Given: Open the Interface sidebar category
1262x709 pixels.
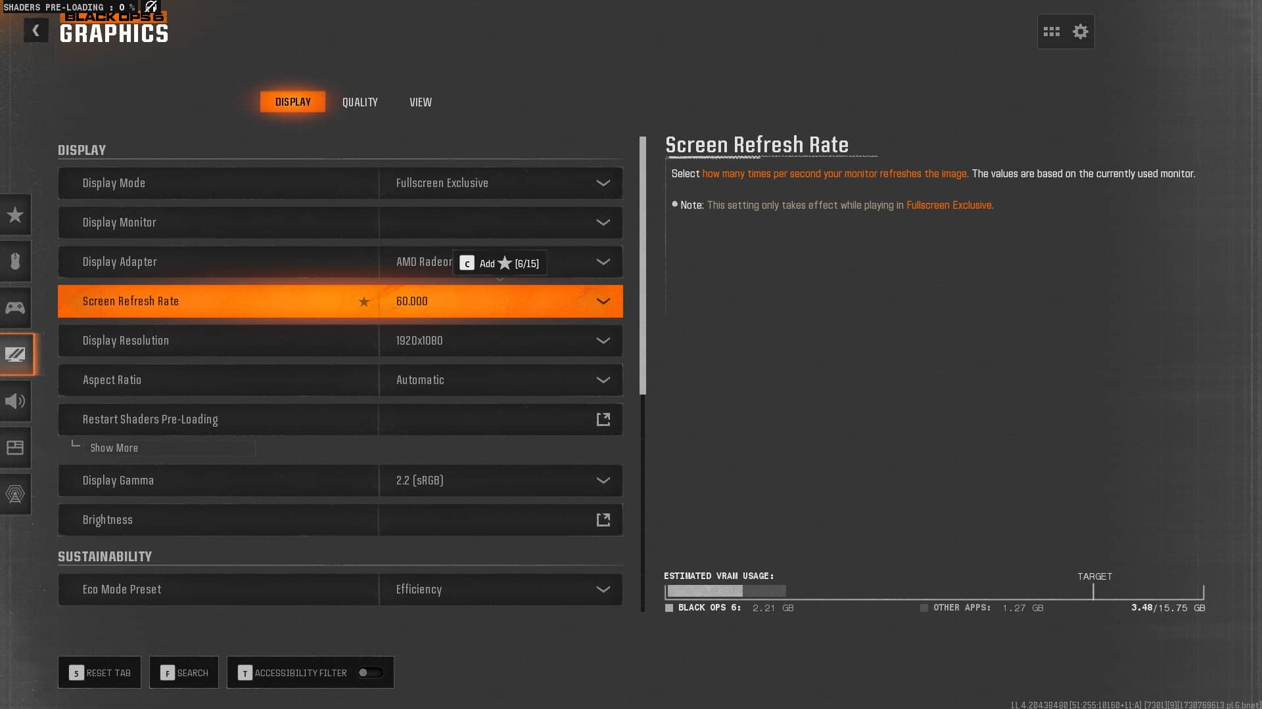Looking at the screenshot, I should tap(15, 448).
